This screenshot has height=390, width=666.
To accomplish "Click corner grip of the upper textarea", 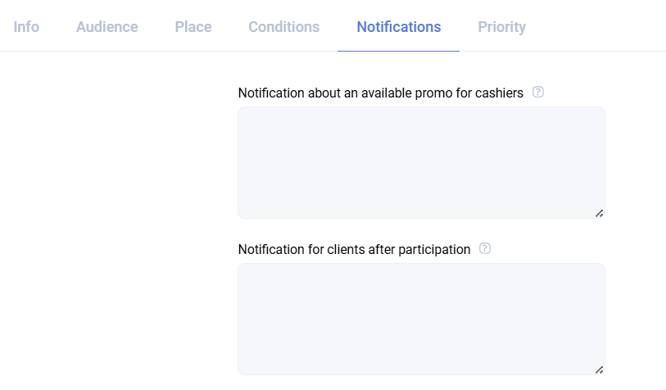I will coord(600,213).
